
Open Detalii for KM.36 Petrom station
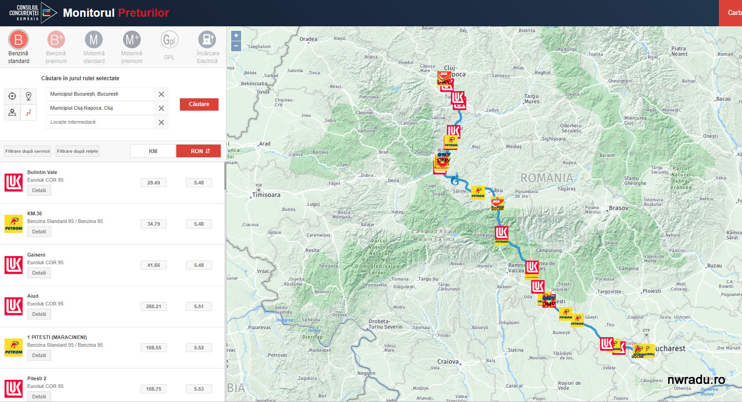(x=39, y=232)
